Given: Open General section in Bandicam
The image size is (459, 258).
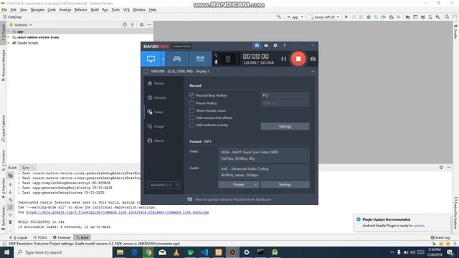Looking at the screenshot, I should coord(156,97).
